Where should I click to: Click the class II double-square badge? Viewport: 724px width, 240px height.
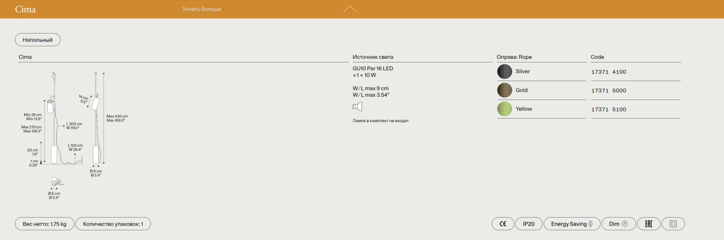coord(673,224)
